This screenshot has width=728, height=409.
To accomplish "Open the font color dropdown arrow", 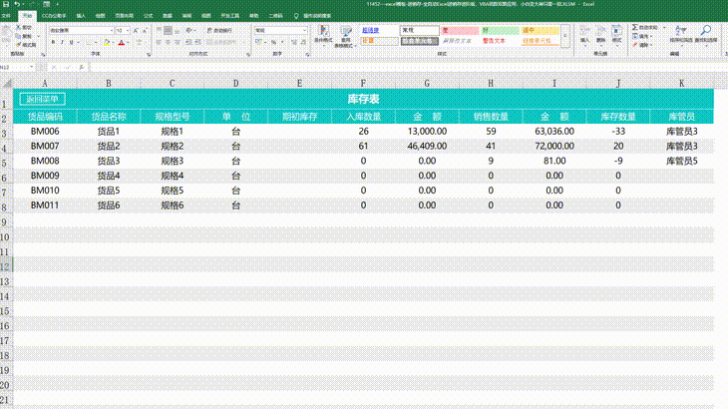I will [128, 42].
